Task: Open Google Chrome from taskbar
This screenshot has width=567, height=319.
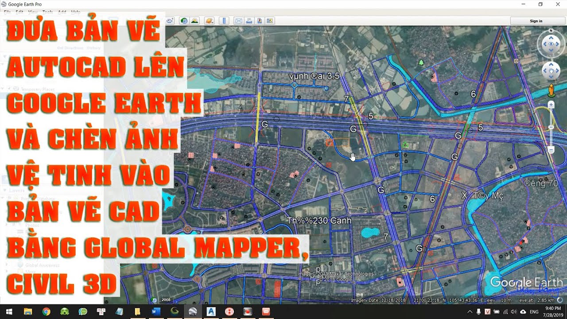Action: point(46,312)
